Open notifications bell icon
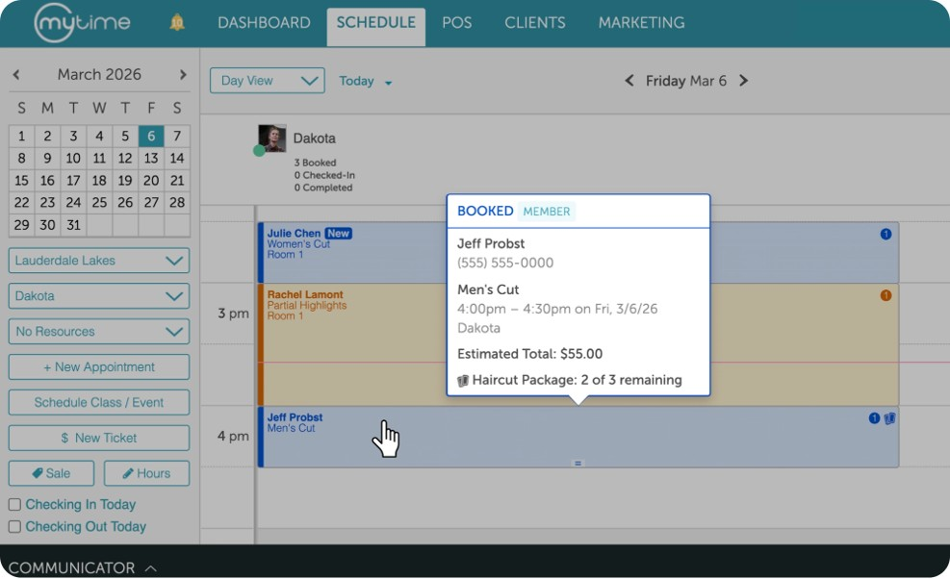 [x=177, y=23]
